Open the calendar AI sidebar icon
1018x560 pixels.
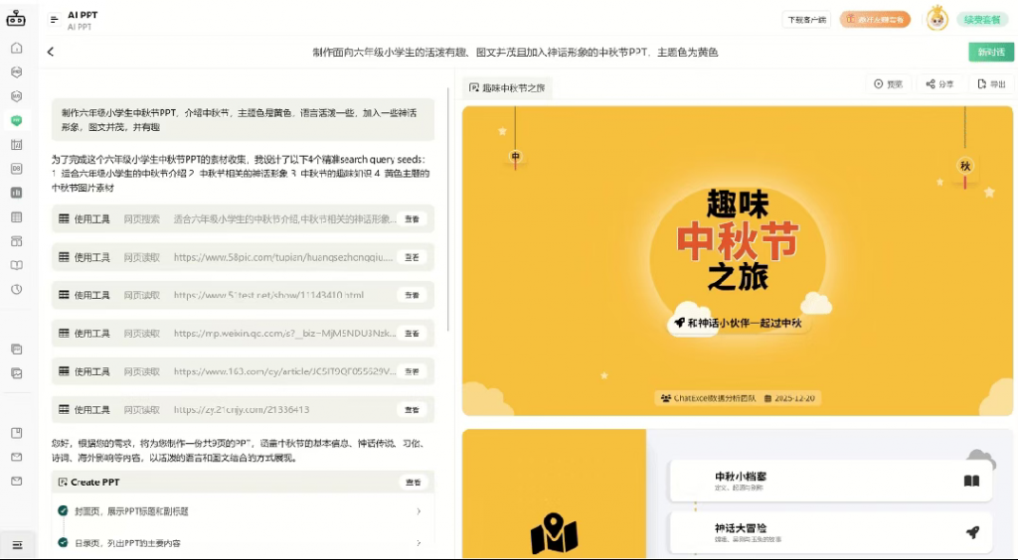tap(17, 145)
